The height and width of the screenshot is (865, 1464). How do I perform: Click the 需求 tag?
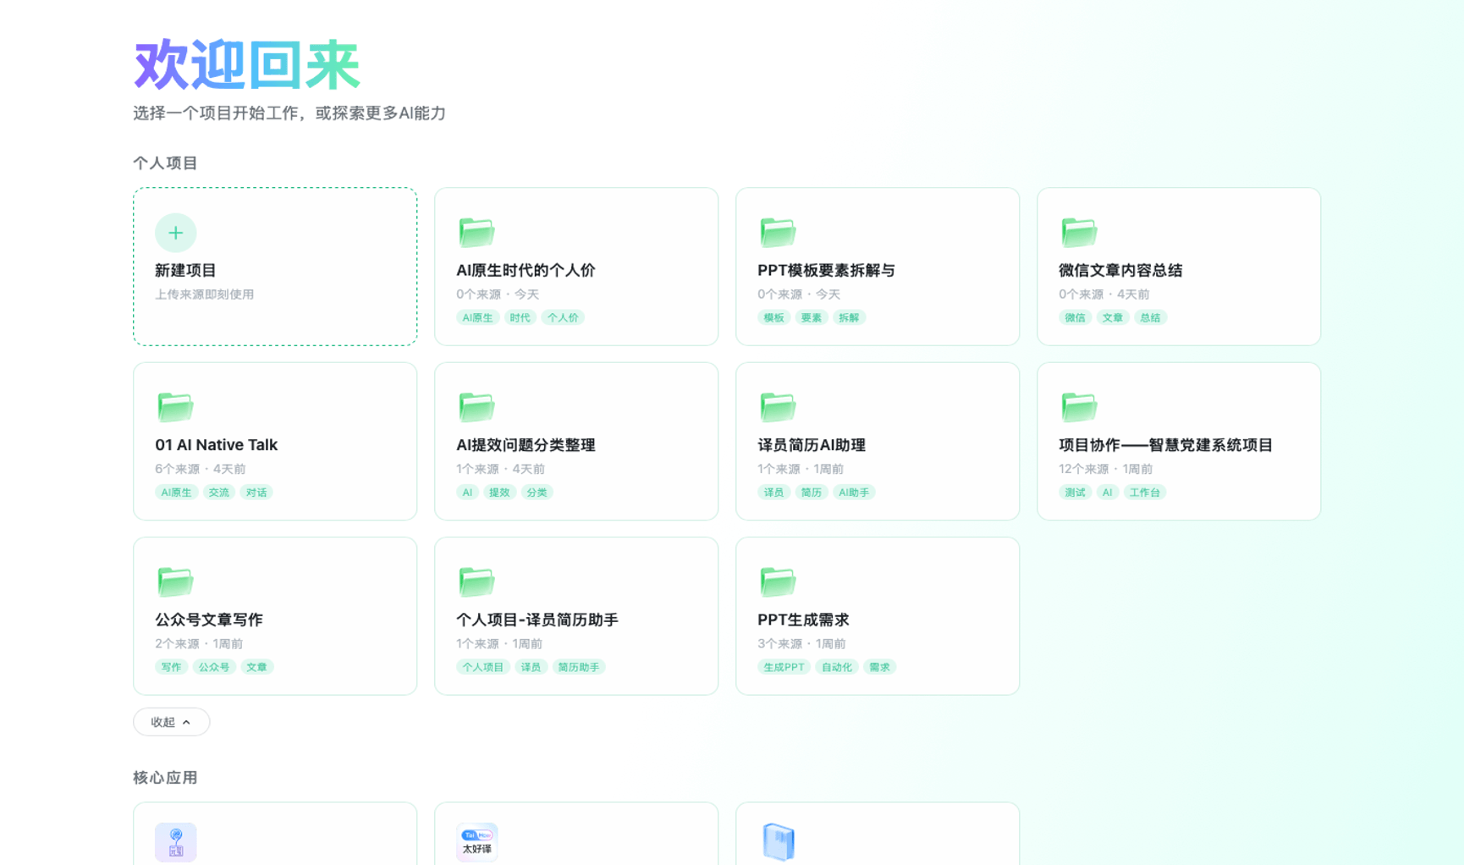click(x=880, y=668)
